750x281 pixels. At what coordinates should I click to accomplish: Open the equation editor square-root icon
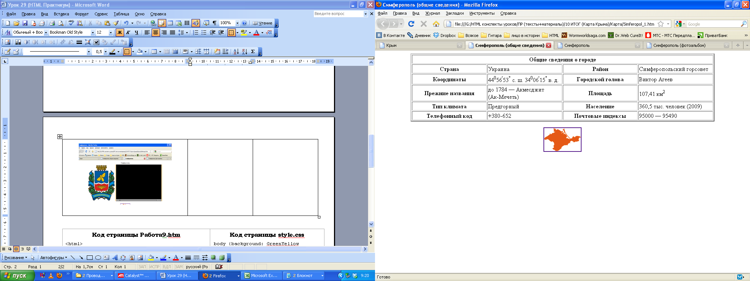(x=269, y=33)
